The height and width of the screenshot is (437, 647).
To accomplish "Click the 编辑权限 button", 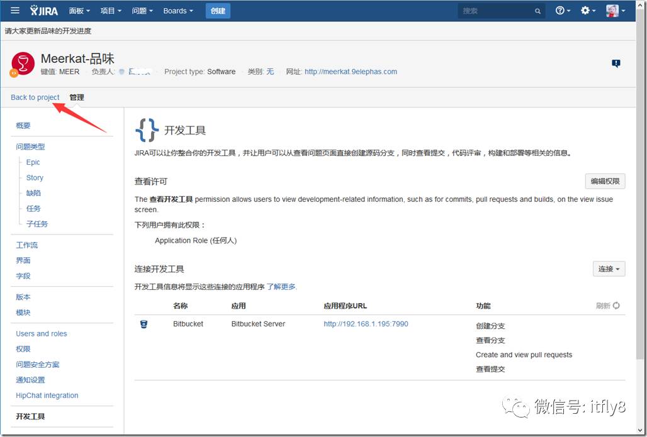I will click(605, 181).
